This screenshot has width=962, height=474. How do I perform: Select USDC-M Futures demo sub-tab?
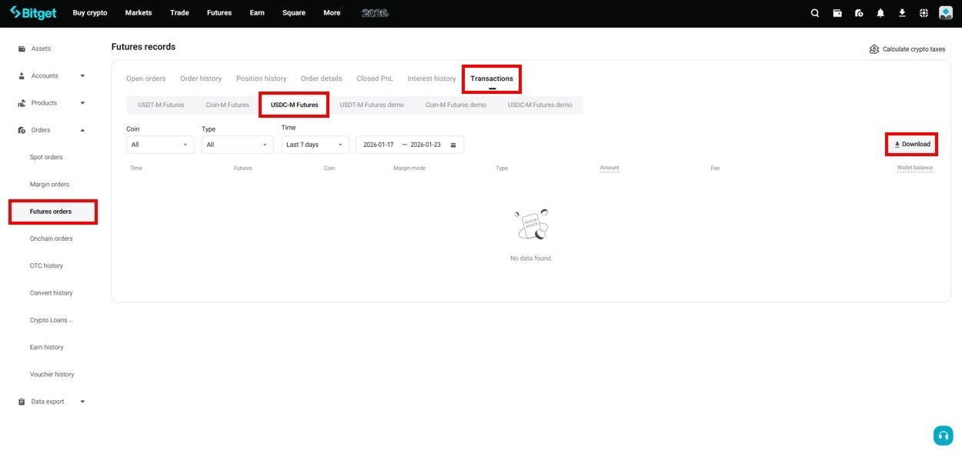pyautogui.click(x=540, y=105)
